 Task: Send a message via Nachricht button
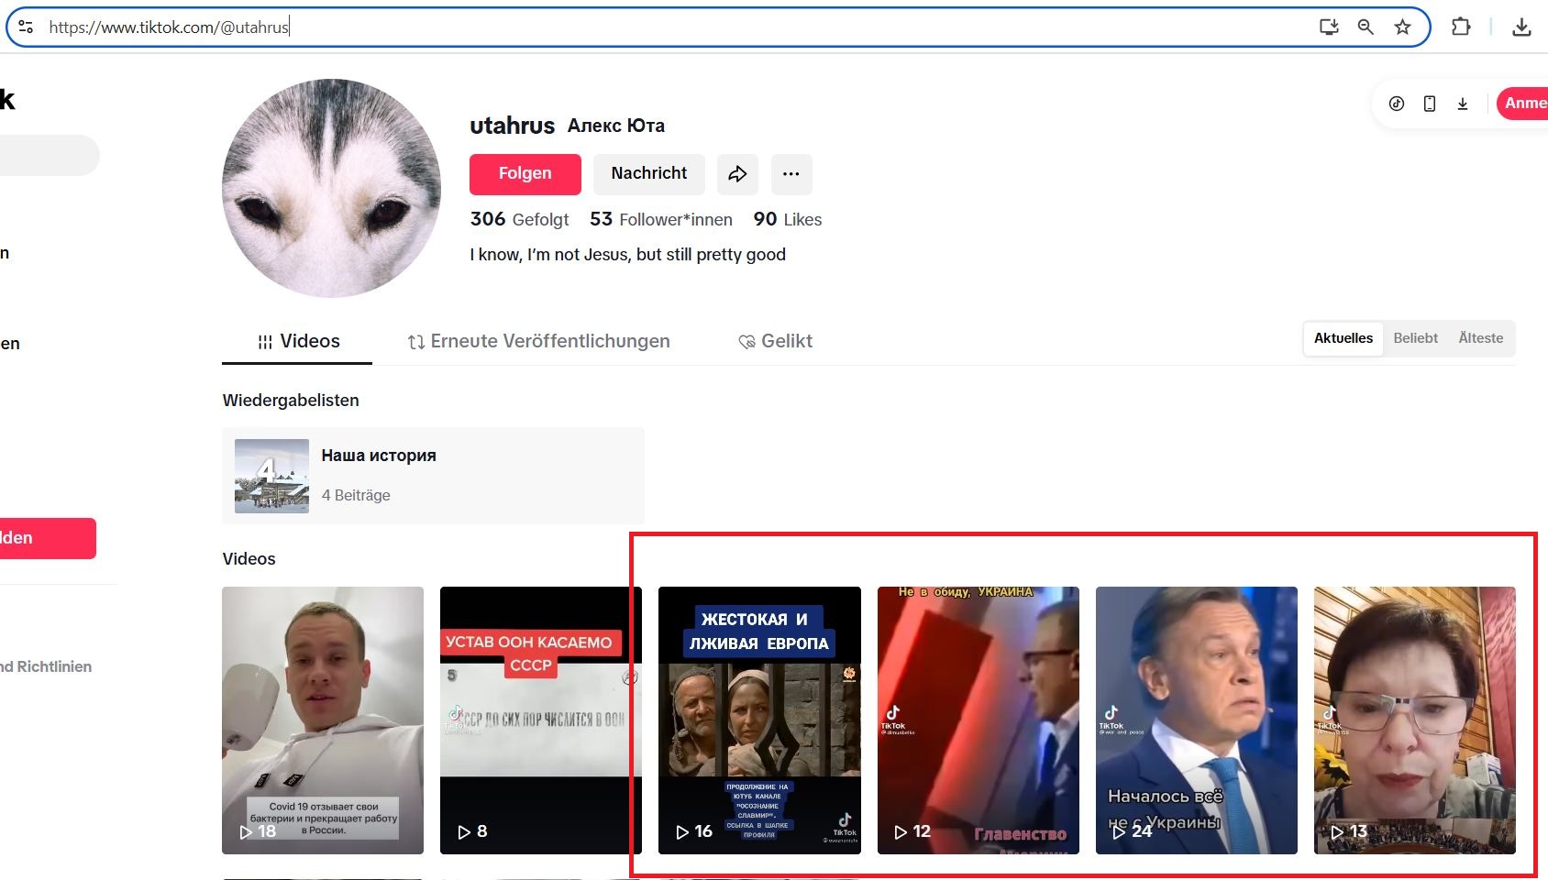tap(649, 174)
